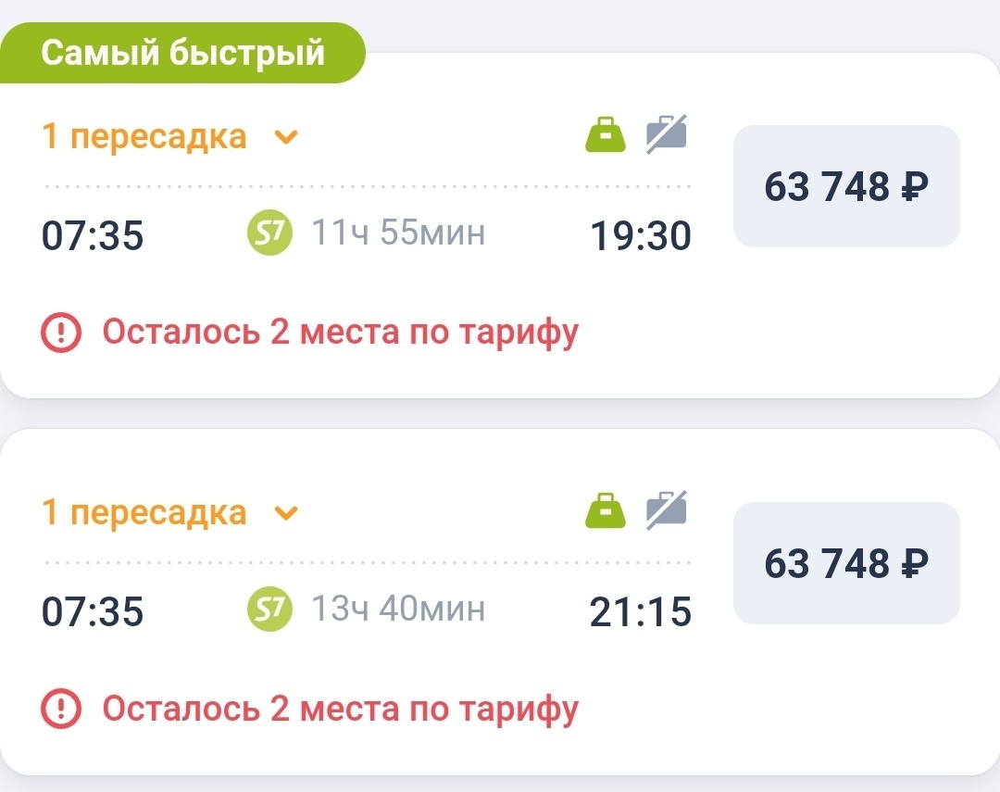
Task: Tap the 'Осталось 2 места по тарифу' notice in the second card
Action: coord(340,709)
